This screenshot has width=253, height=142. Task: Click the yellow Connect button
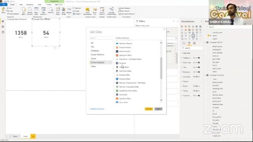149,109
